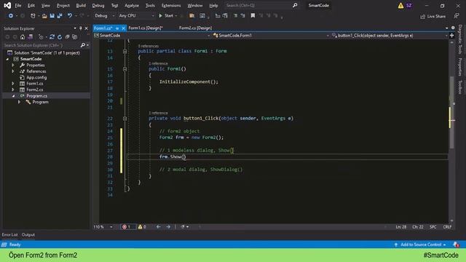The height and width of the screenshot is (262, 466).
Task: Toggle Show All Files in Solution Explorer
Action: click(x=75, y=37)
